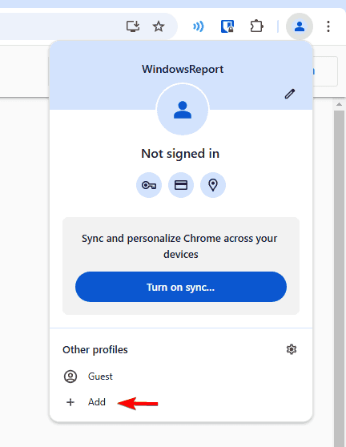Click the vertical scrollbar track
The width and height of the screenshot is (346, 447).
click(339, 278)
